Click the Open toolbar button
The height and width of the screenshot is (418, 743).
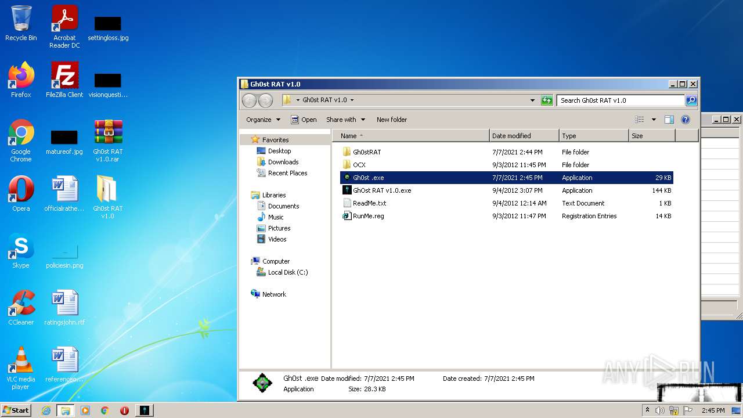point(304,120)
